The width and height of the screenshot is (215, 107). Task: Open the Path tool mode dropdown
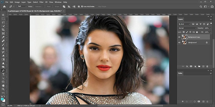[22, 6]
